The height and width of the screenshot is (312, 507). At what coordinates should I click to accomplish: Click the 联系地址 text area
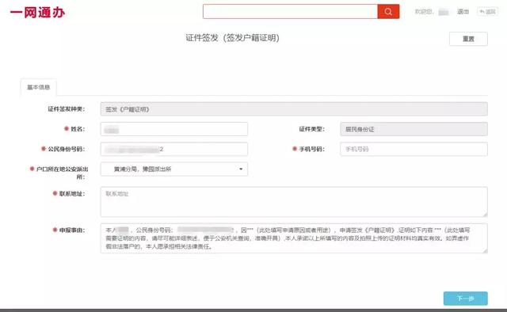(294, 202)
